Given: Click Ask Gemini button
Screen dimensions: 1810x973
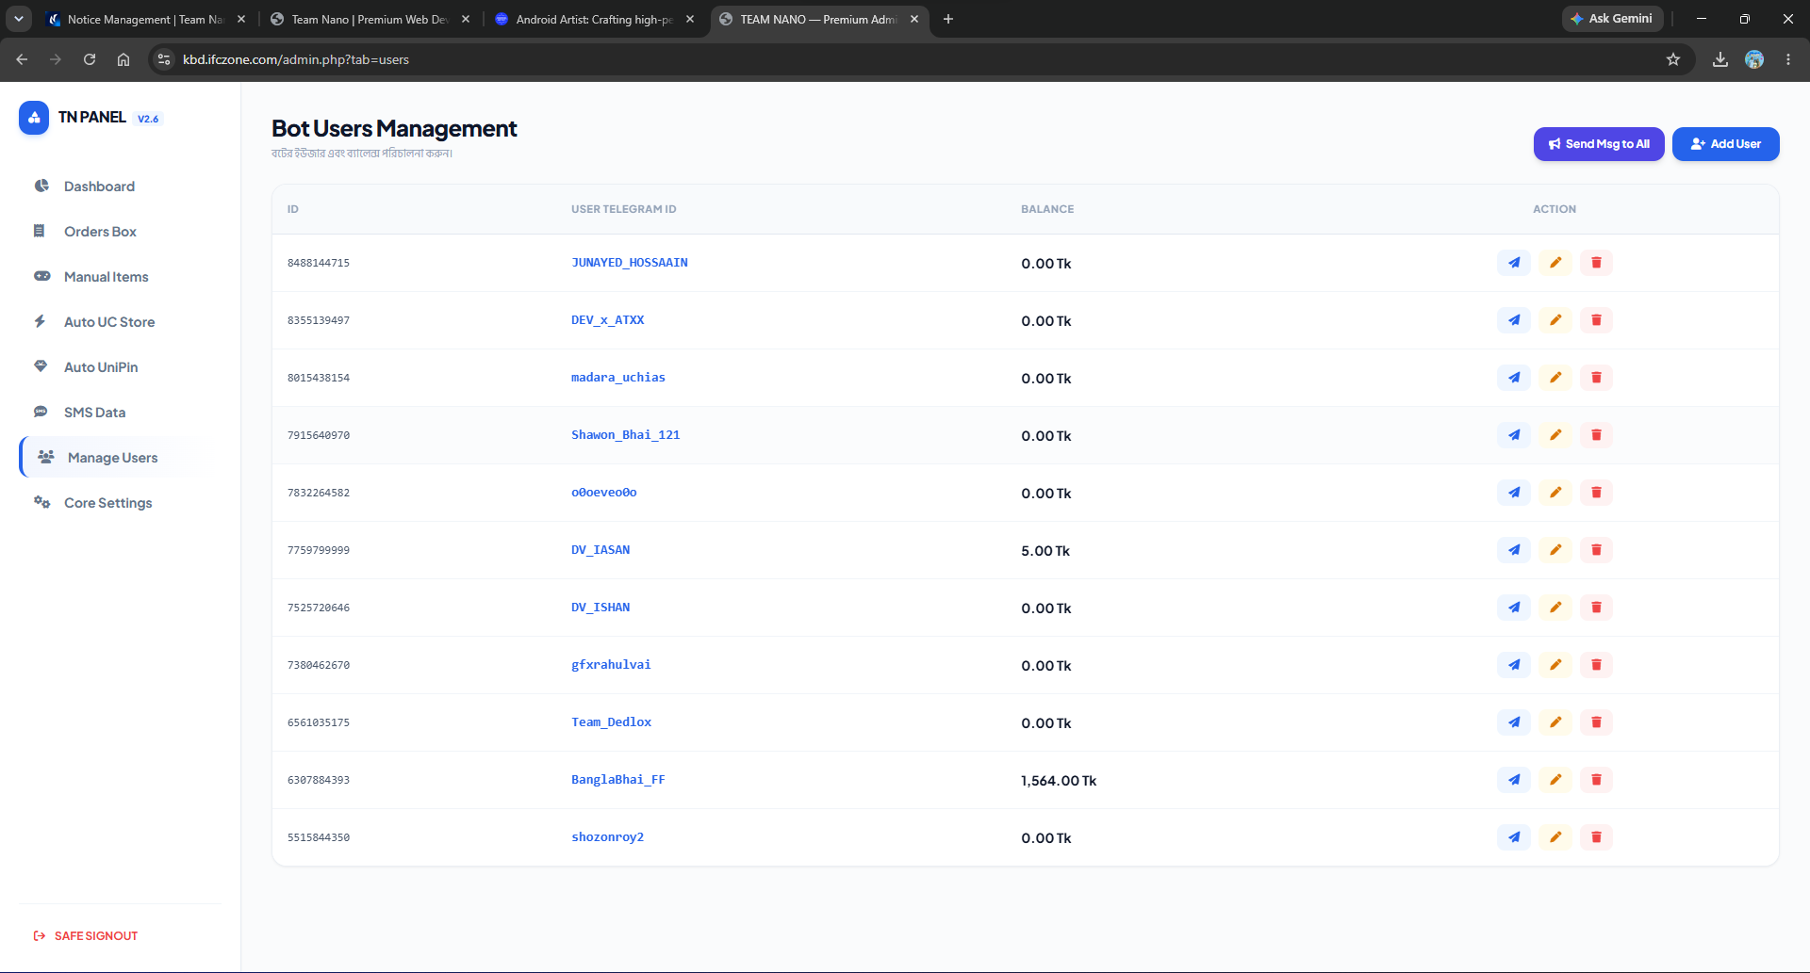Looking at the screenshot, I should pyautogui.click(x=1612, y=19).
